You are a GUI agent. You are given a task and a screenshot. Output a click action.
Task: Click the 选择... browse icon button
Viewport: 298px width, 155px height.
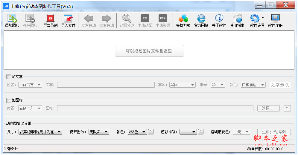pos(268,108)
